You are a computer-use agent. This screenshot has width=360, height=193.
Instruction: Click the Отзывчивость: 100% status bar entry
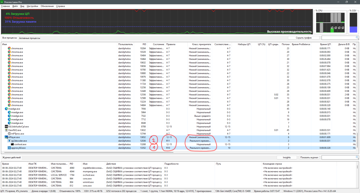70,191
